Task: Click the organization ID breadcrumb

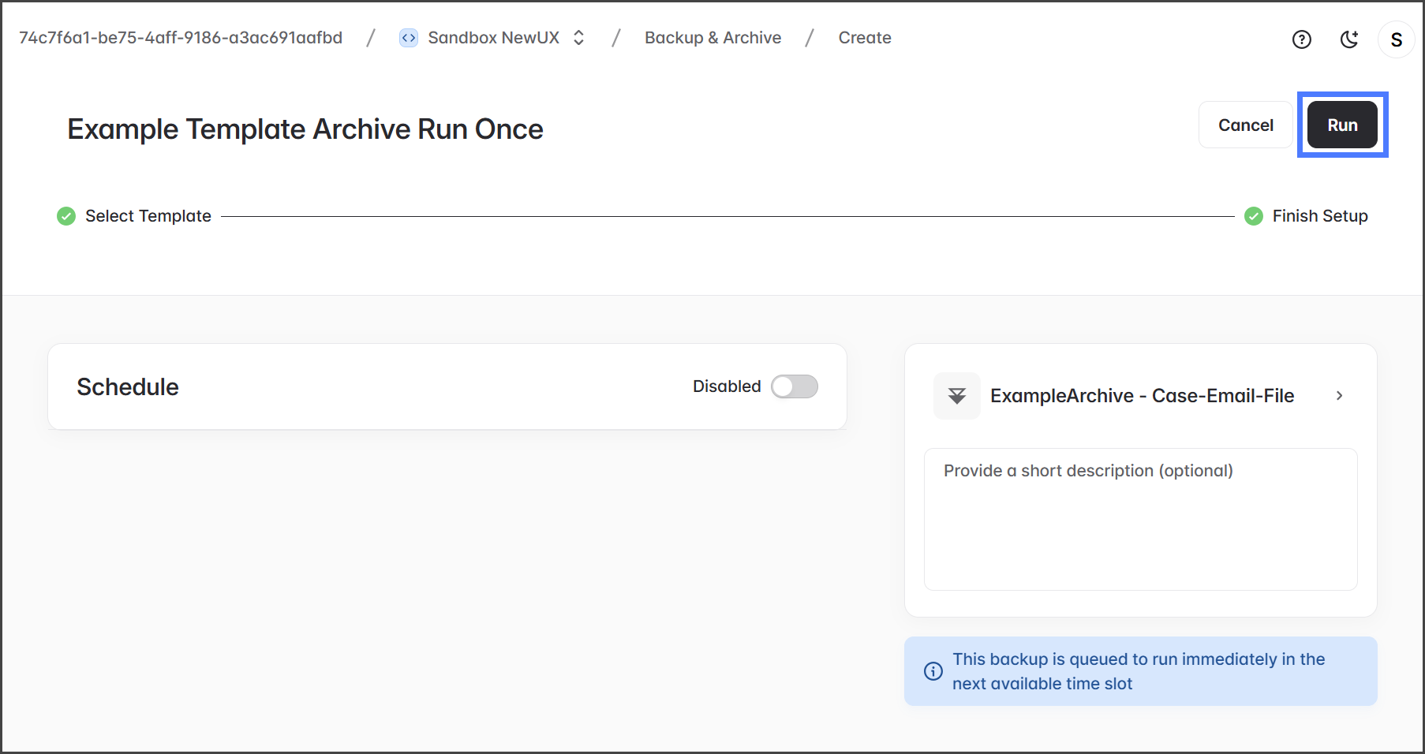Action: (x=181, y=38)
